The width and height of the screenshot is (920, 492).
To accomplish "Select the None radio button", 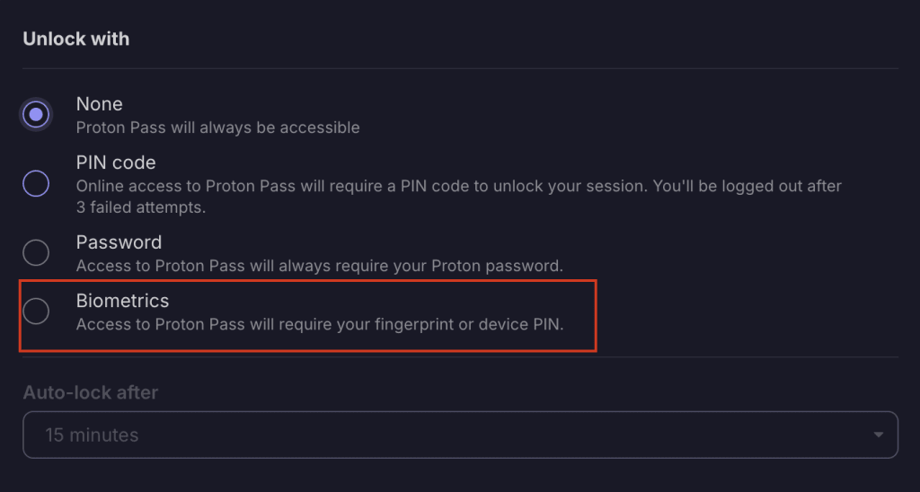I will click(x=36, y=115).
